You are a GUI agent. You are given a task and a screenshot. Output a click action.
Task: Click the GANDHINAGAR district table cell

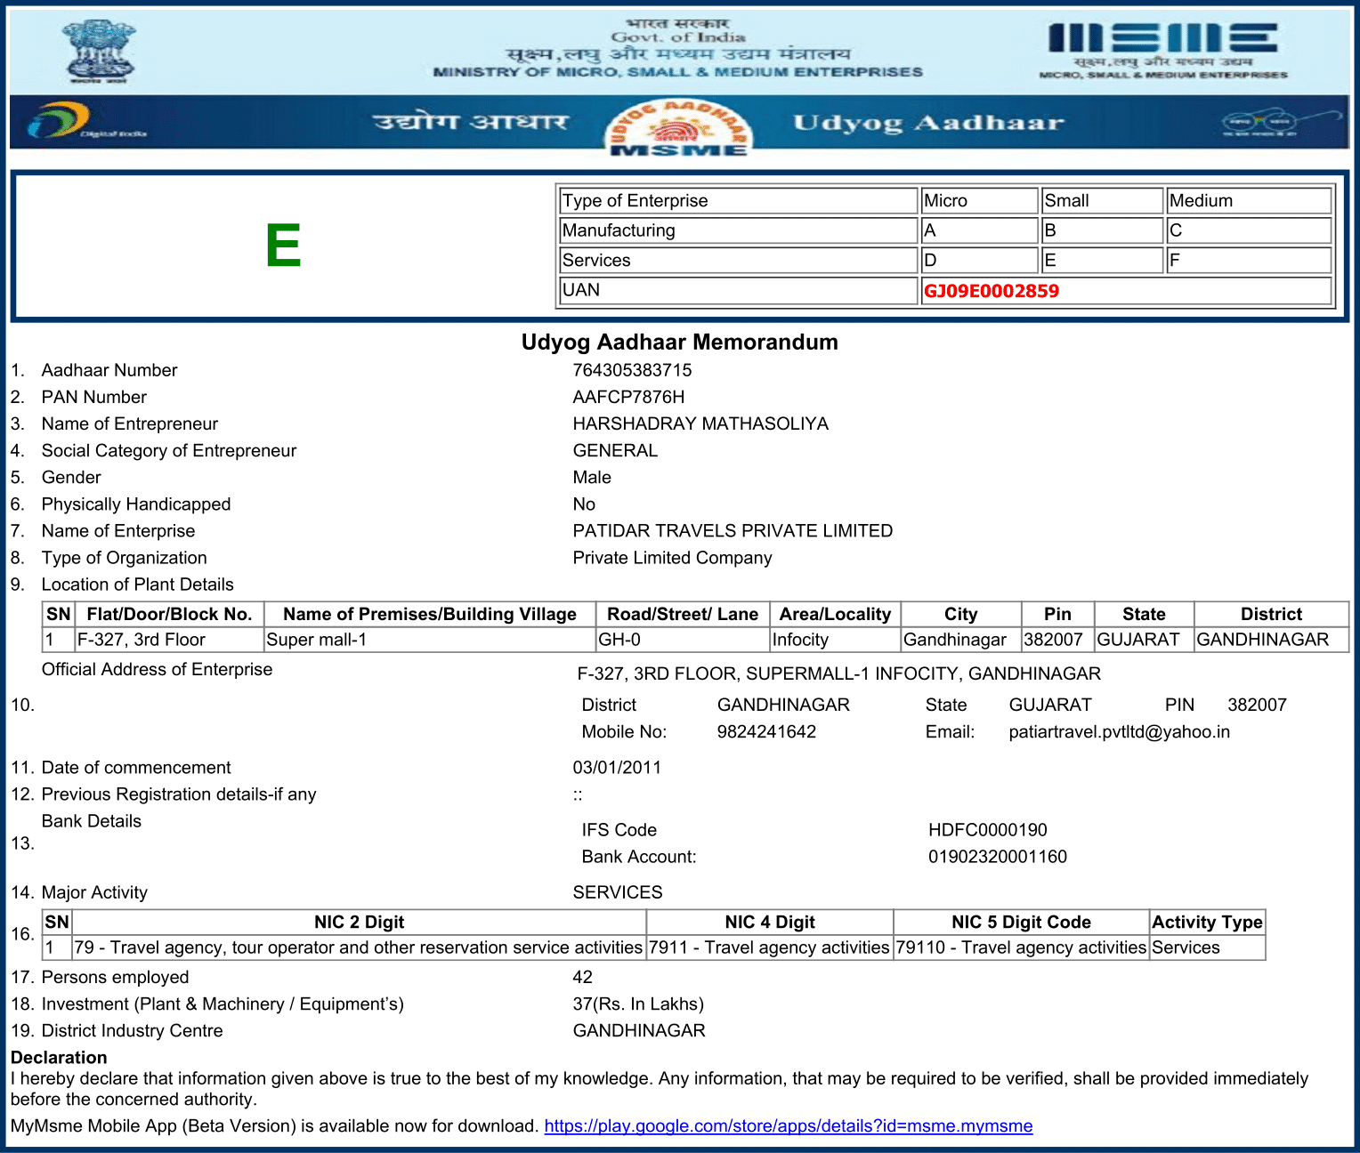(1271, 640)
